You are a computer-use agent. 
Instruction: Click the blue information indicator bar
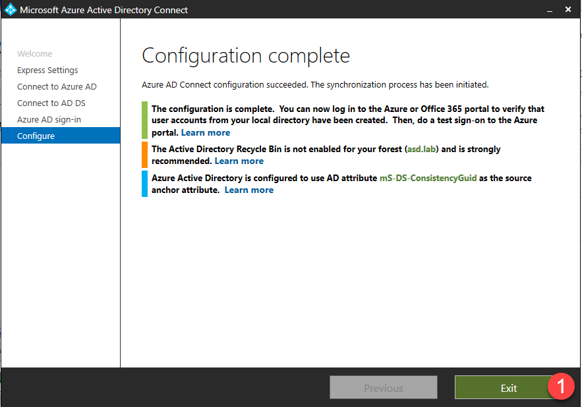point(144,184)
